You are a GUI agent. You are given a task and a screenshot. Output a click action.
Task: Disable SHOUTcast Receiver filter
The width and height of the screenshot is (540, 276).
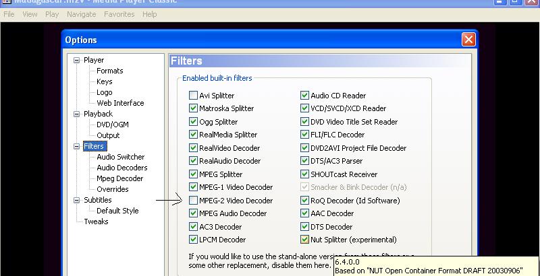tap(304, 174)
